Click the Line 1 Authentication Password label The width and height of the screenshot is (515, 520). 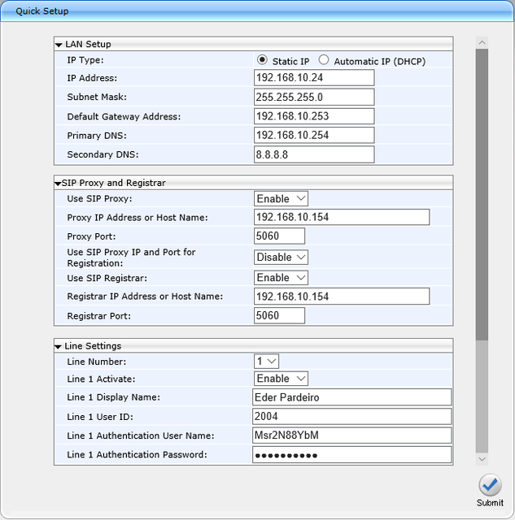click(137, 455)
